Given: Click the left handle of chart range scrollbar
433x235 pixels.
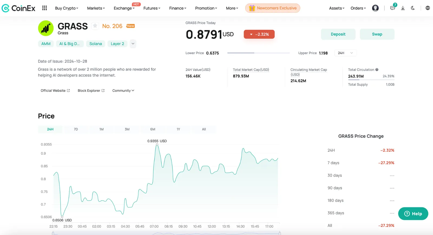Looking at the screenshot, I should 53,233.
